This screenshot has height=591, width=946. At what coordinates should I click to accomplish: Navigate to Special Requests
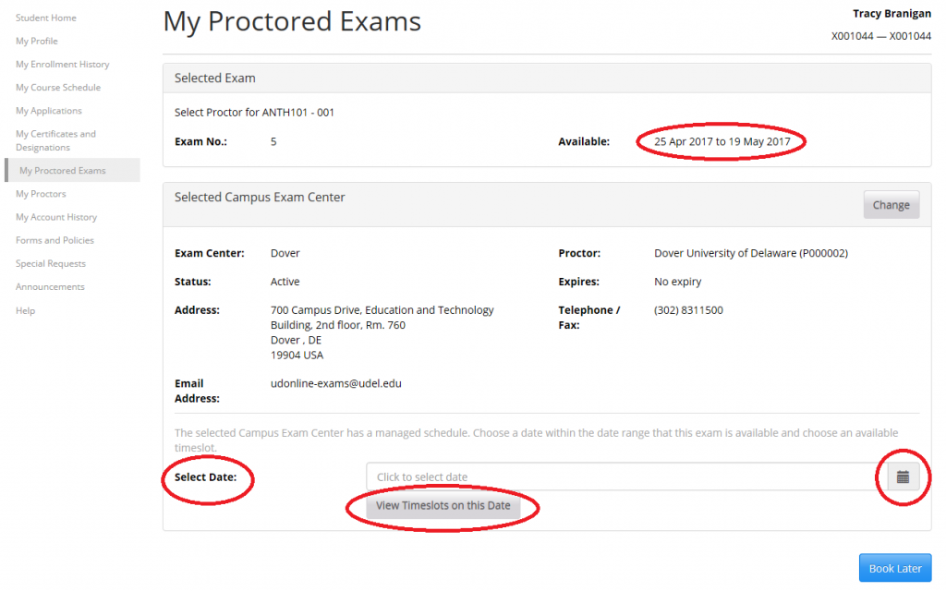[51, 263]
